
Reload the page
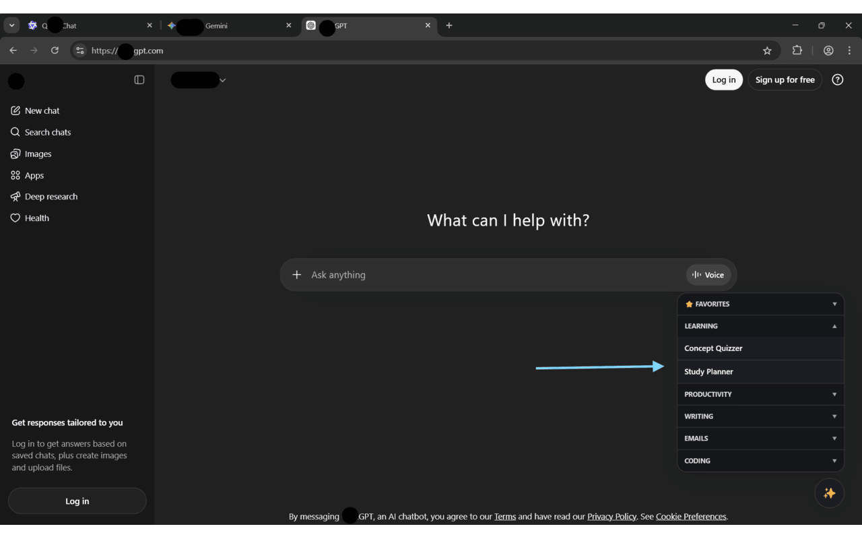click(x=55, y=51)
